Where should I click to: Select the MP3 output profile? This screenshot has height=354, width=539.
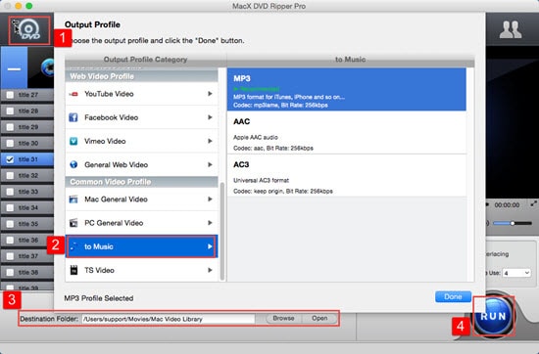tap(347, 90)
